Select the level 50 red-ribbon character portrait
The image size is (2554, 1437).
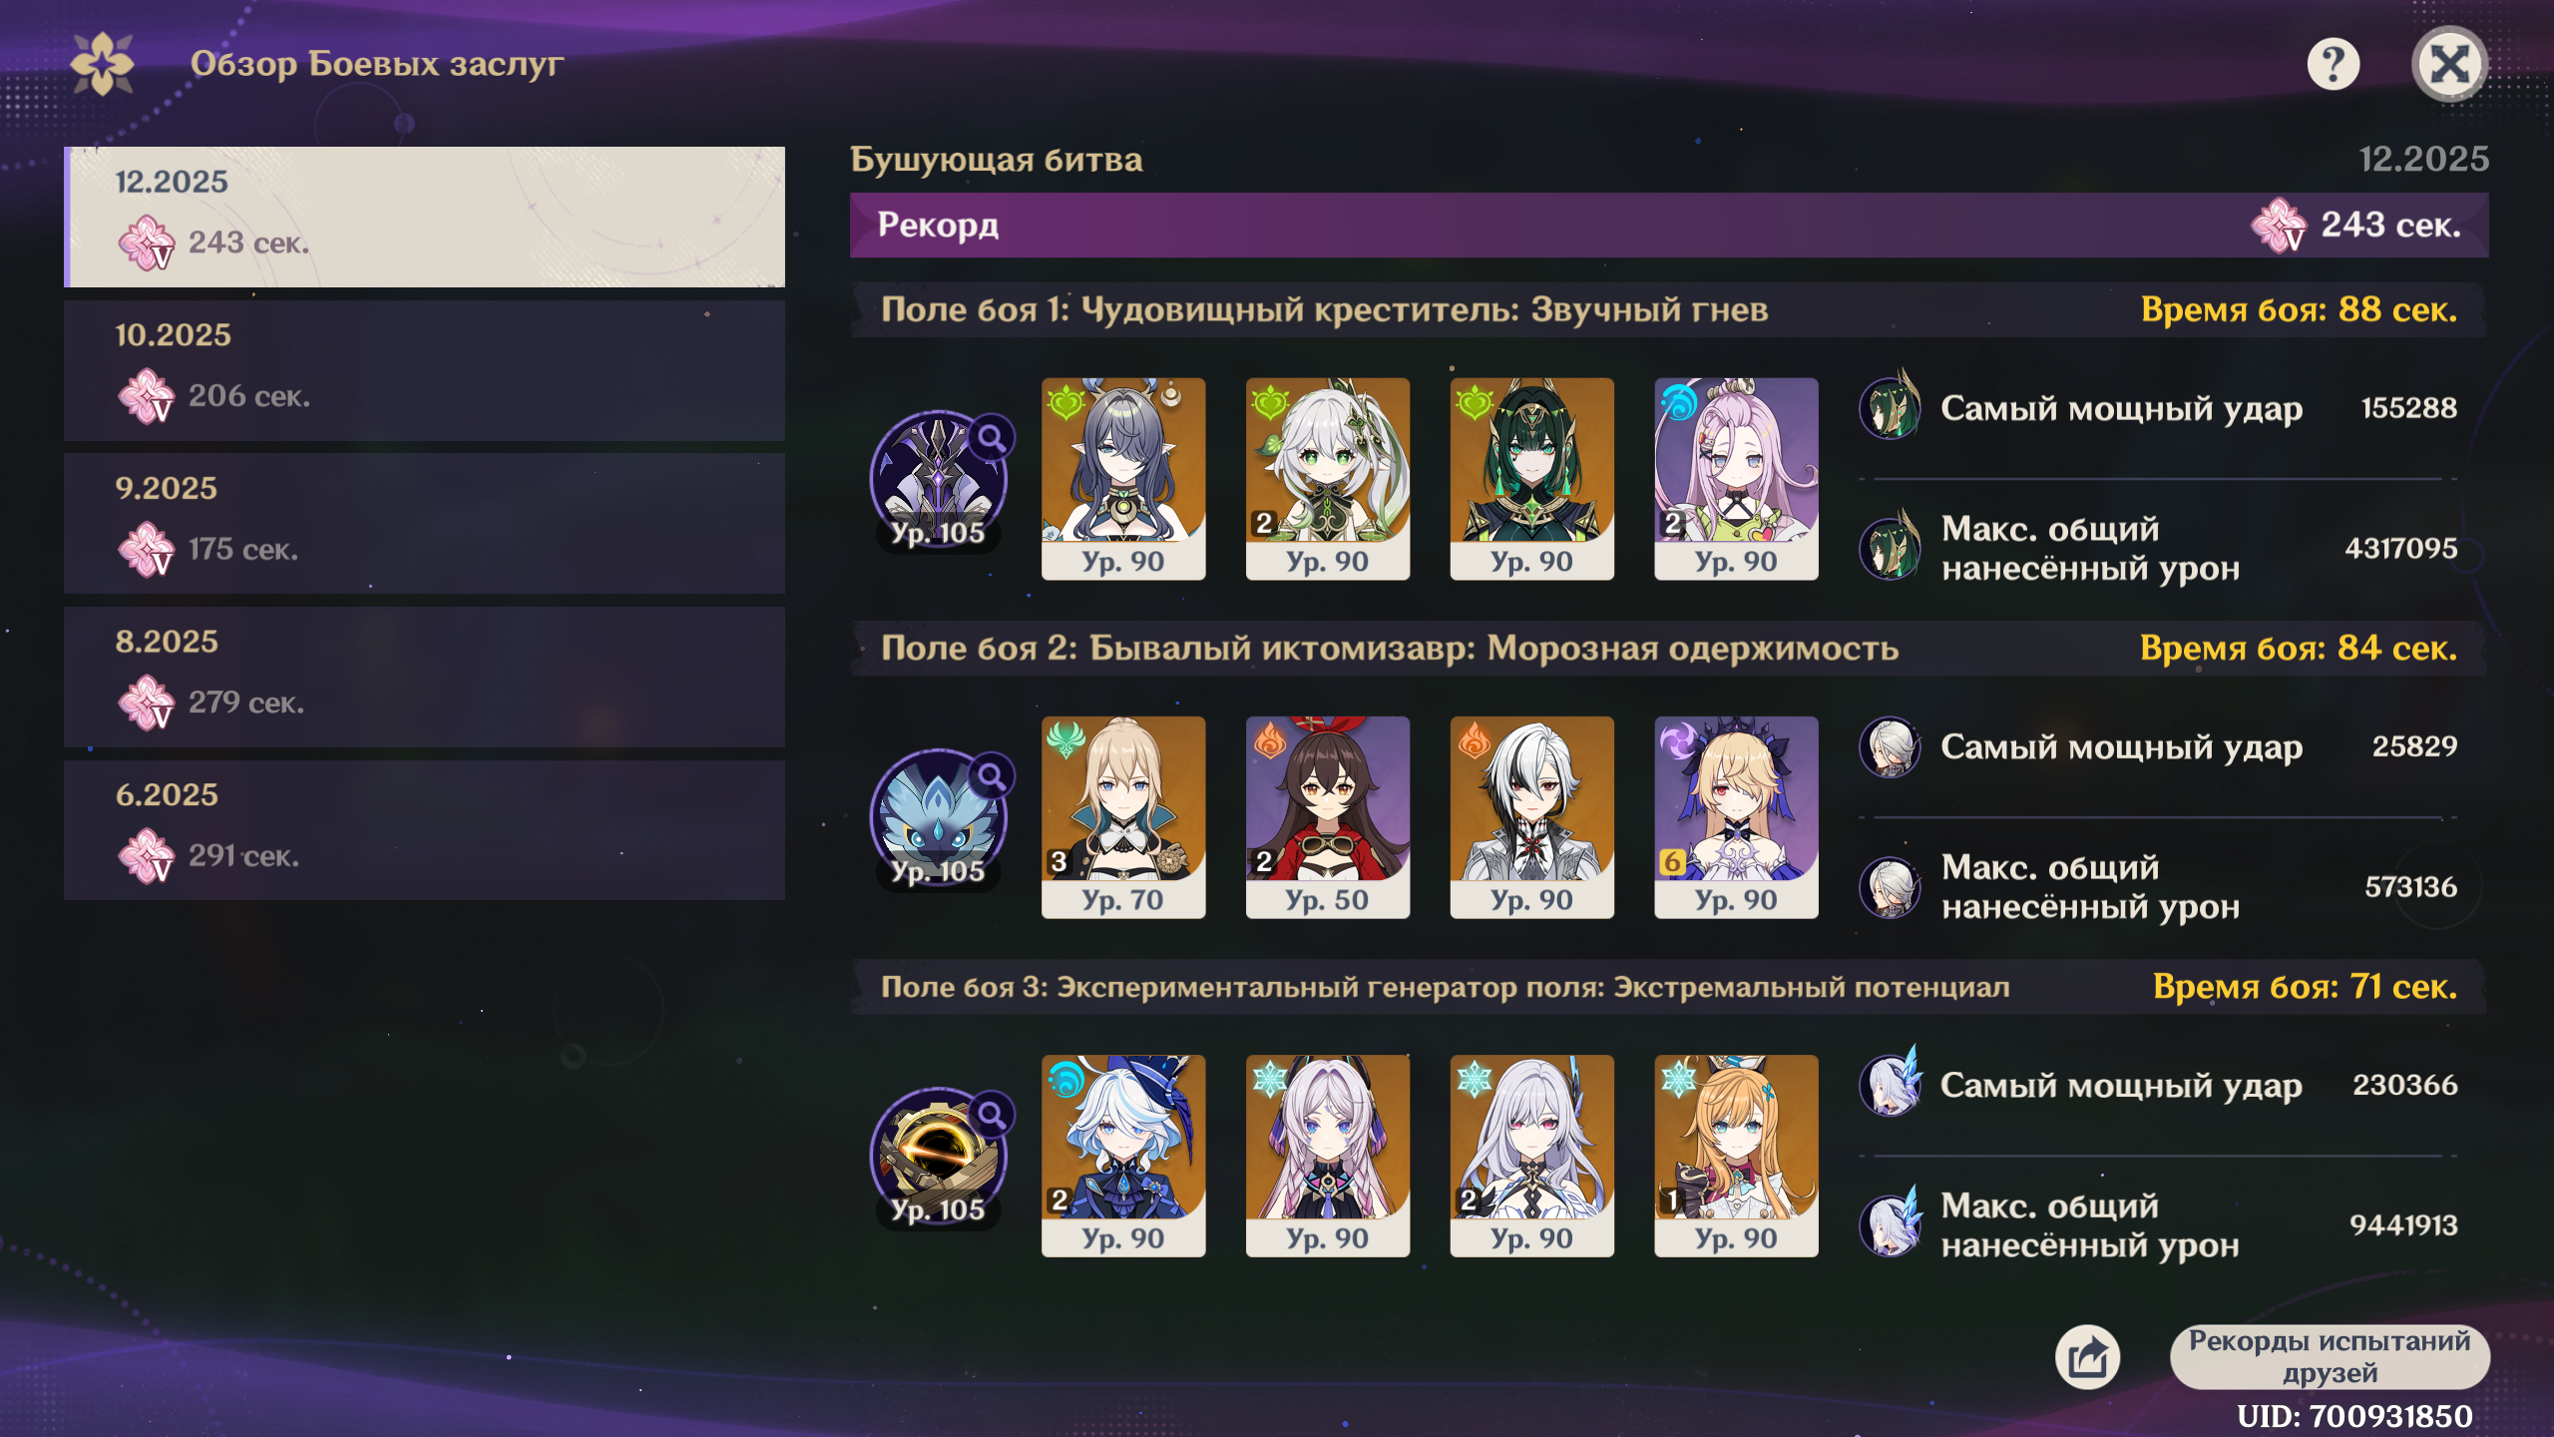coord(1328,816)
